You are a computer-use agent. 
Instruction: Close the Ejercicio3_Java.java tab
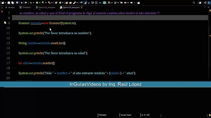(82, 8)
